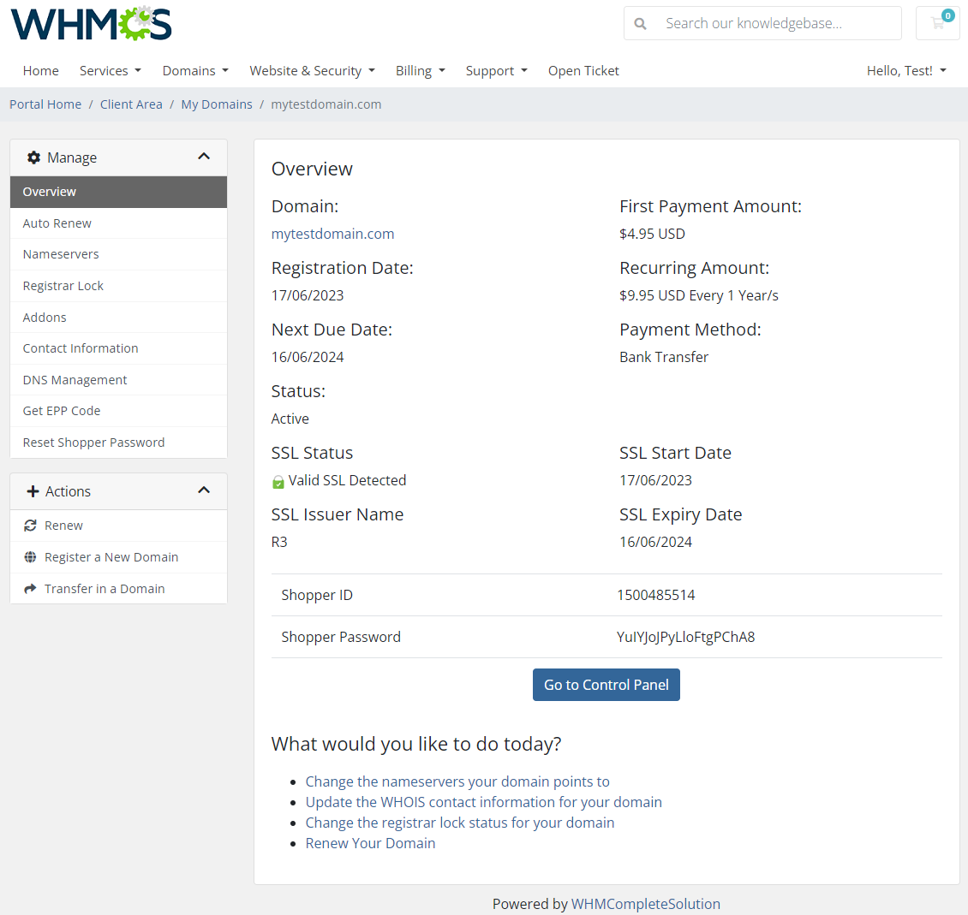Collapse the Manage panel using its chevron

[x=204, y=157]
